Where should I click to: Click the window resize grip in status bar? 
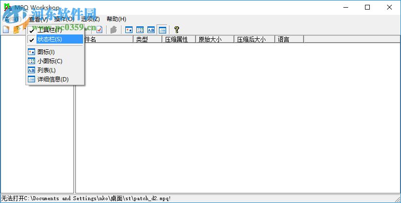pyautogui.click(x=397, y=199)
